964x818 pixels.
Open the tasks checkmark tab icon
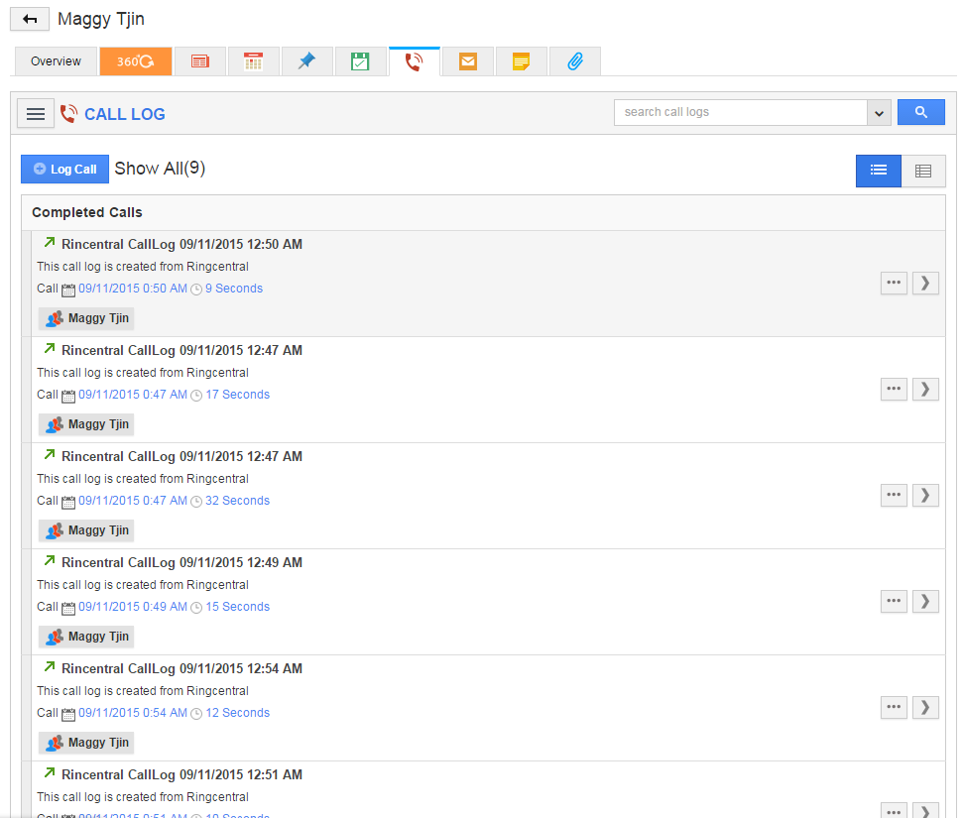[x=360, y=61]
